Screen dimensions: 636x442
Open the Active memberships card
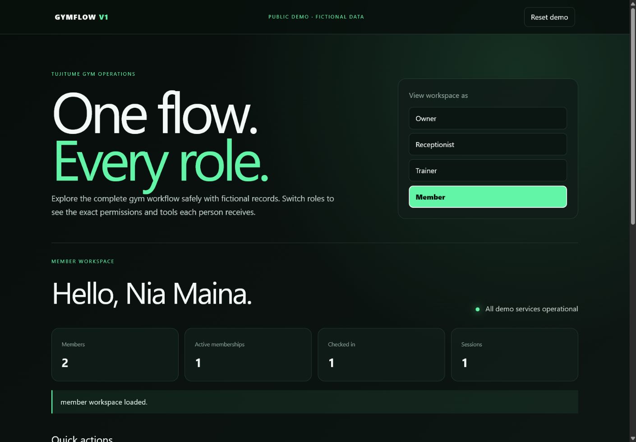(248, 355)
